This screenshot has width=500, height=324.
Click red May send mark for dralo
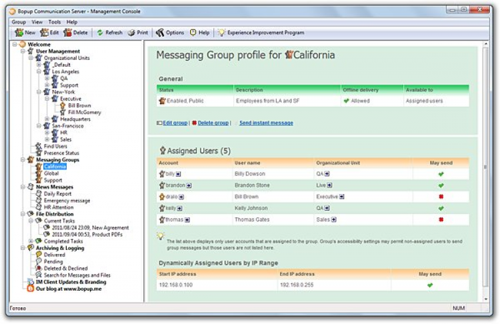click(x=440, y=197)
